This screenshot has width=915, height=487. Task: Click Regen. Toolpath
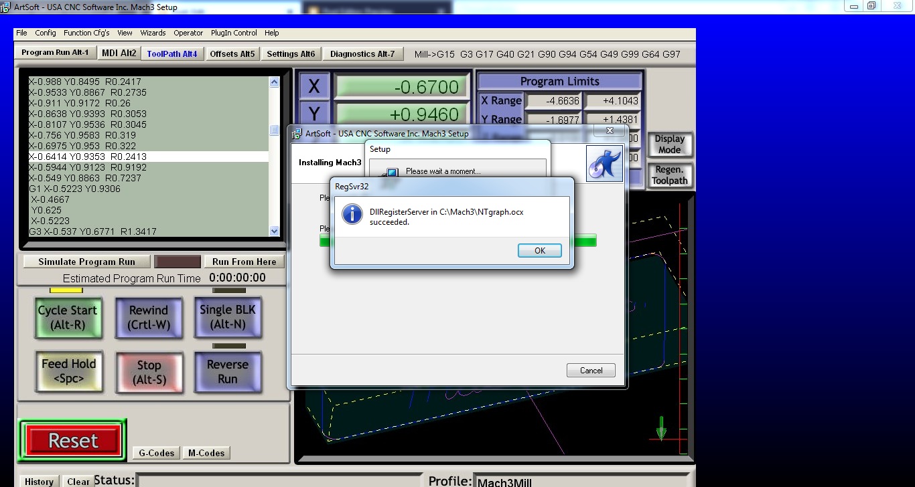[669, 175]
